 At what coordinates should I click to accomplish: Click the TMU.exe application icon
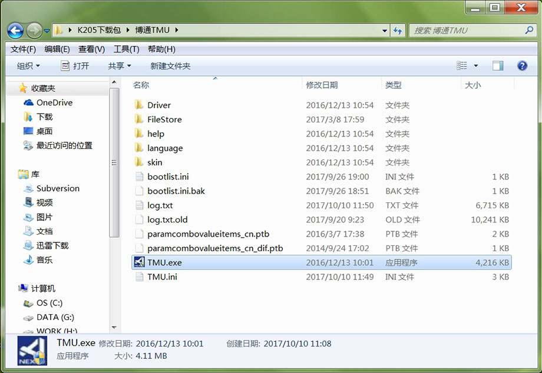coord(139,262)
